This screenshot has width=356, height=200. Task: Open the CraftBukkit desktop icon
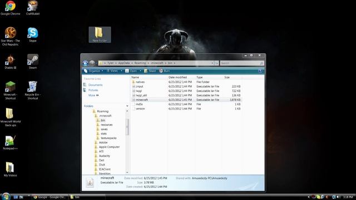33,8
